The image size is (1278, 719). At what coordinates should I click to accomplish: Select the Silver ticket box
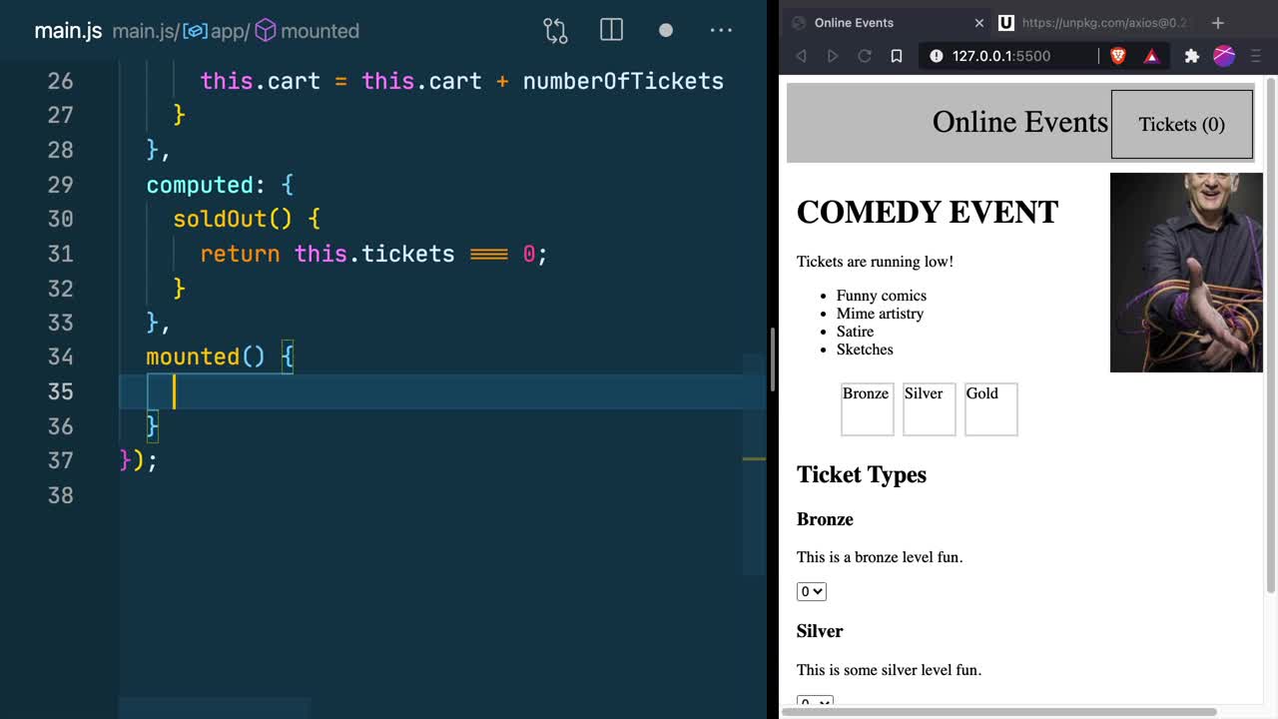tap(929, 409)
